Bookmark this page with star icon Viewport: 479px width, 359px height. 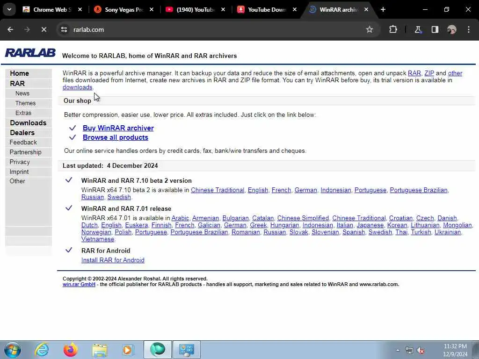pos(370,29)
